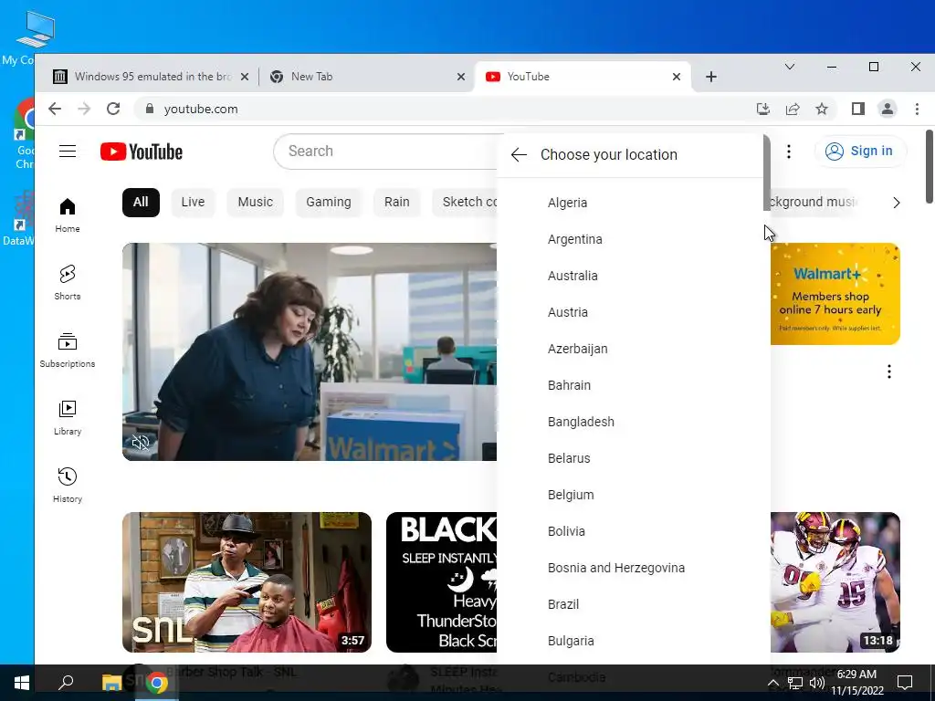Choose Bosnia and Herzegovina as location
This screenshot has height=701, width=935.
click(630, 568)
